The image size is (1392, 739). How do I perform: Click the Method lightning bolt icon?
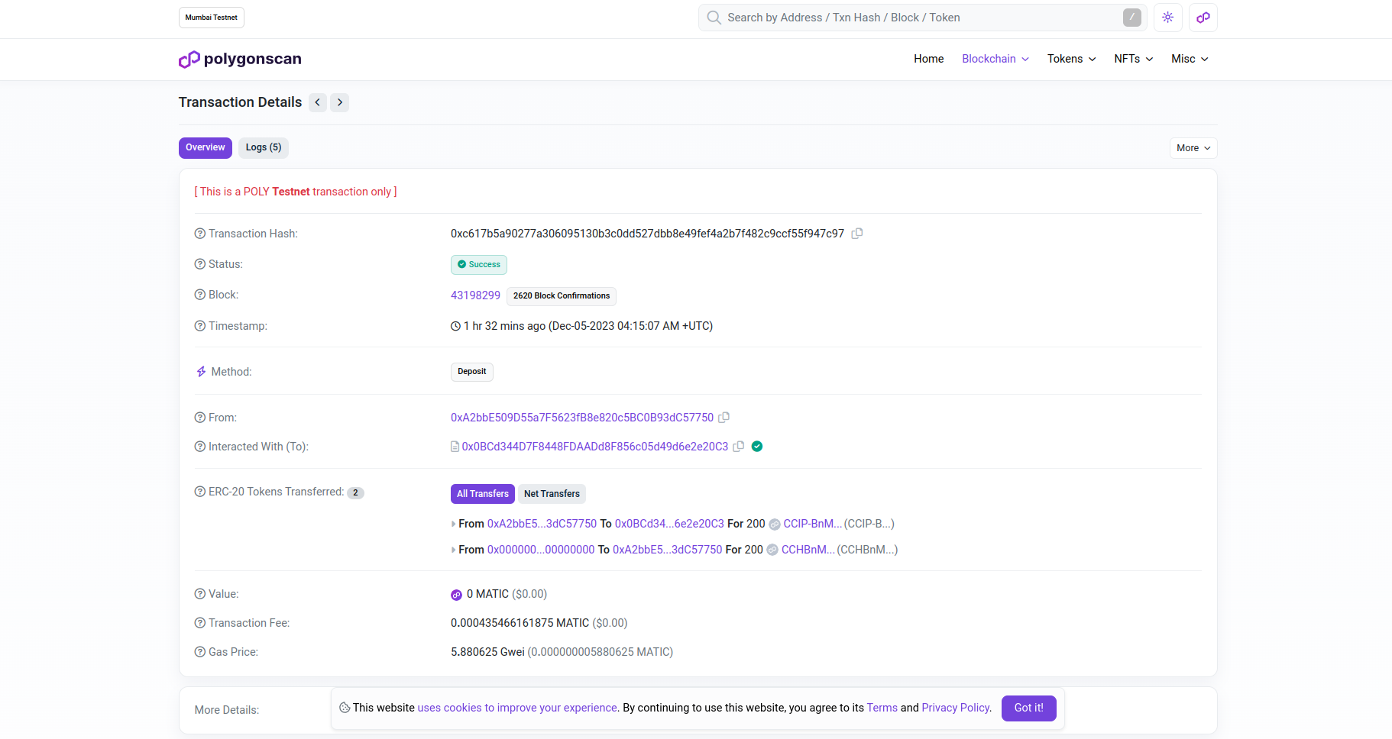[x=201, y=372]
